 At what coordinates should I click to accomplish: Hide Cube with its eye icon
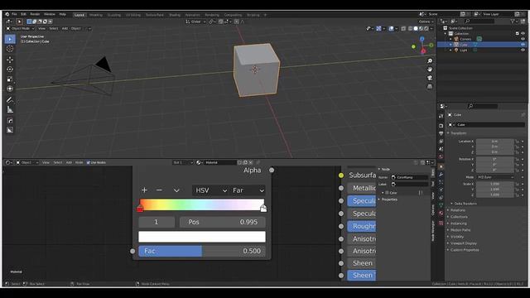pos(523,44)
